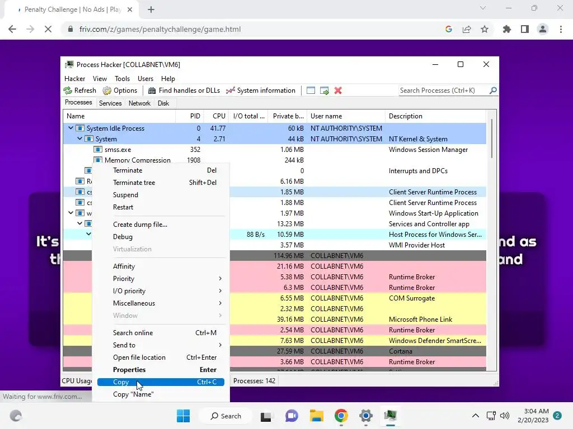The width and height of the screenshot is (573, 429).
Task: Sort by Description column header
Action: (x=435, y=116)
